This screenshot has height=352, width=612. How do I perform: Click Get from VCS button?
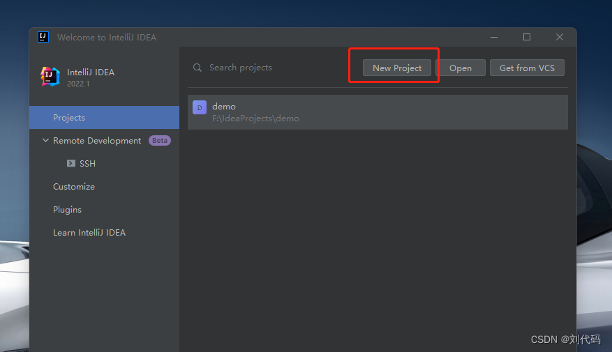coord(527,68)
